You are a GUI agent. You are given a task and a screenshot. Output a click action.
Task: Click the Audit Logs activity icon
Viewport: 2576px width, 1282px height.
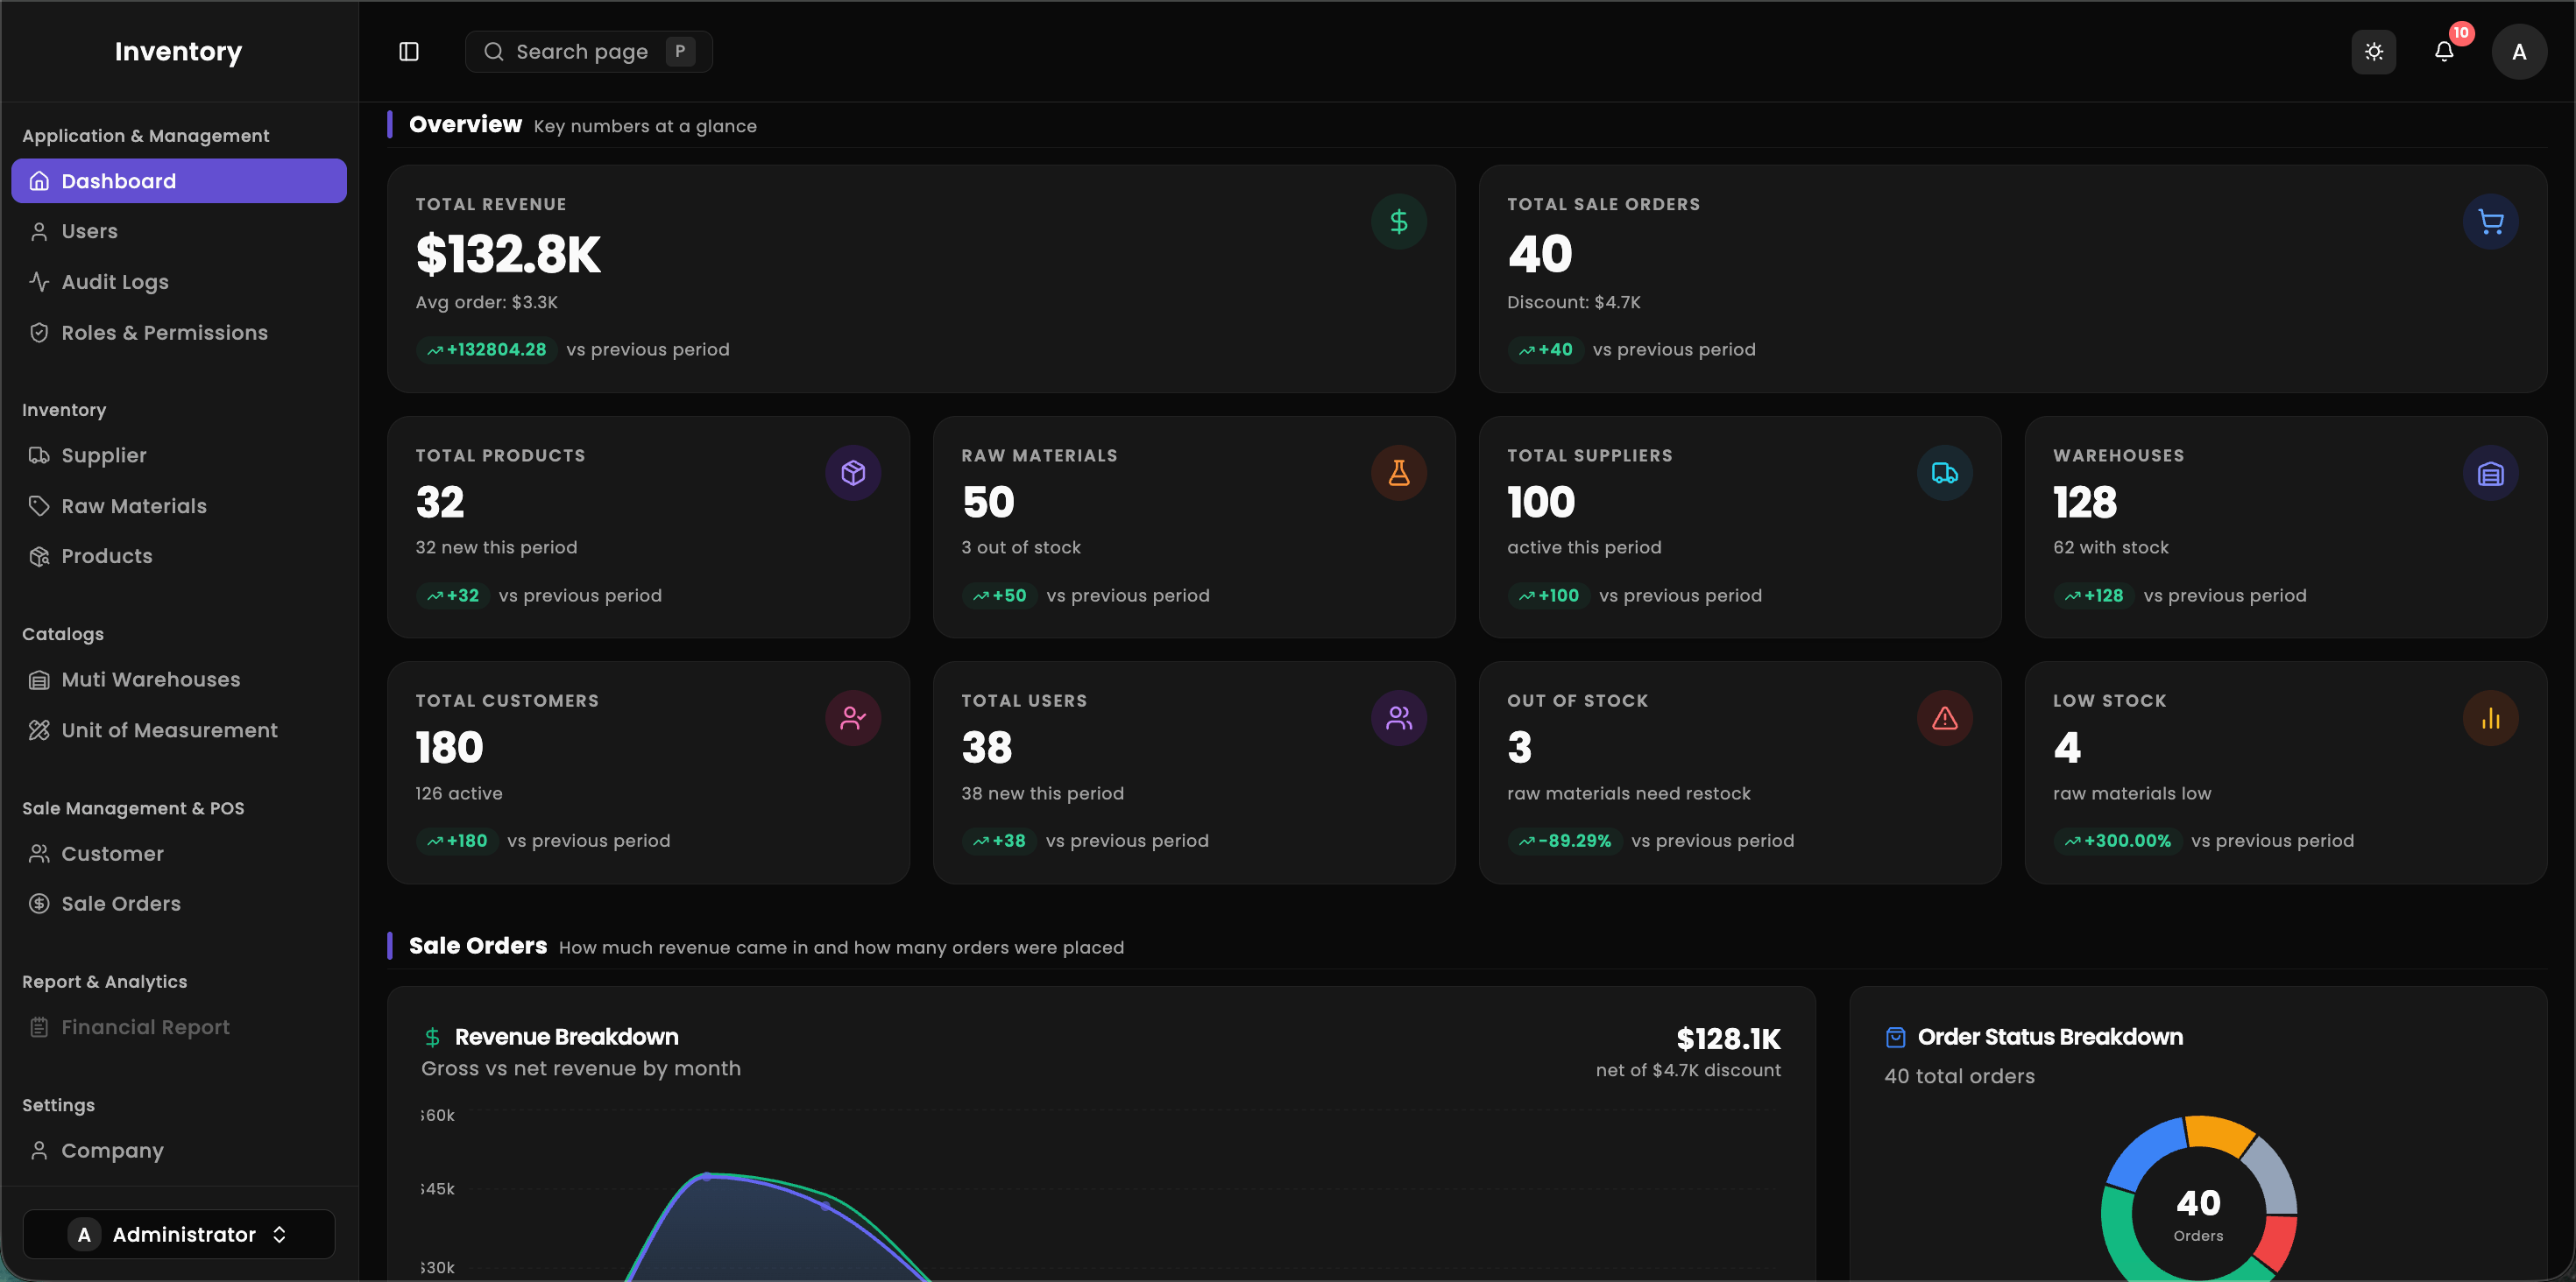click(x=39, y=282)
